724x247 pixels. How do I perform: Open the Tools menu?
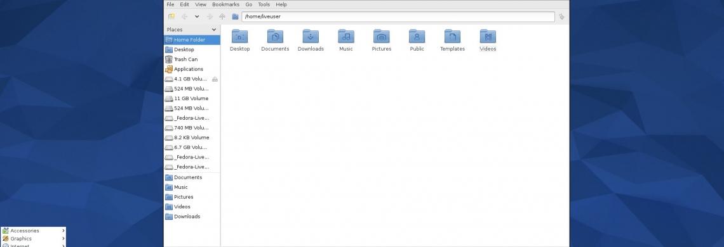[264, 4]
